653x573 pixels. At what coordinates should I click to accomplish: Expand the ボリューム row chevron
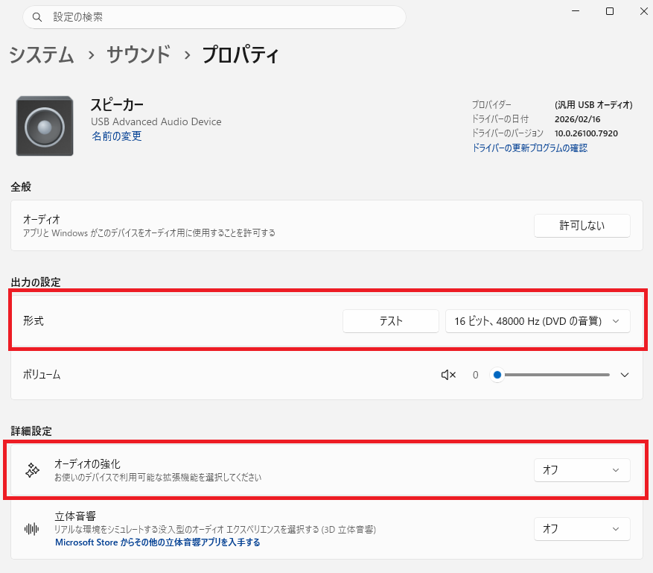[625, 375]
